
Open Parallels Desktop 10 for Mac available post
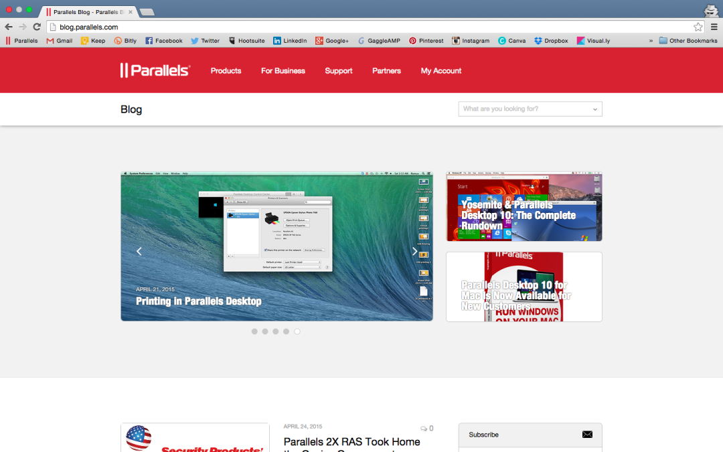524,287
